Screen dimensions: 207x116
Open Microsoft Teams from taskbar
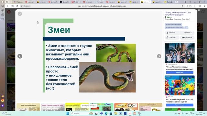coord(101,113)
